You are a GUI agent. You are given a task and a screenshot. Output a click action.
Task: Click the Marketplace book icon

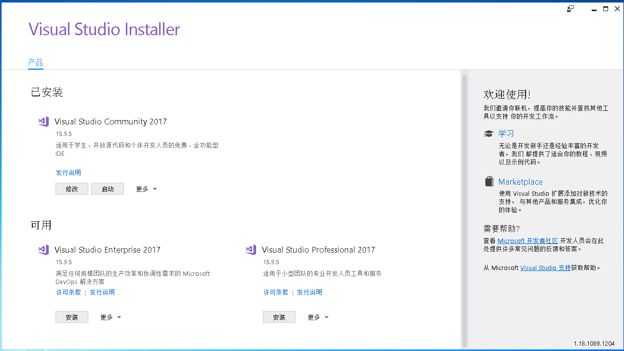[488, 182]
